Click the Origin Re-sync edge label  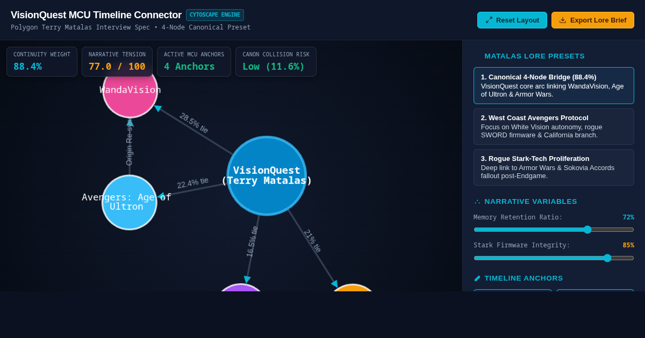click(x=129, y=142)
